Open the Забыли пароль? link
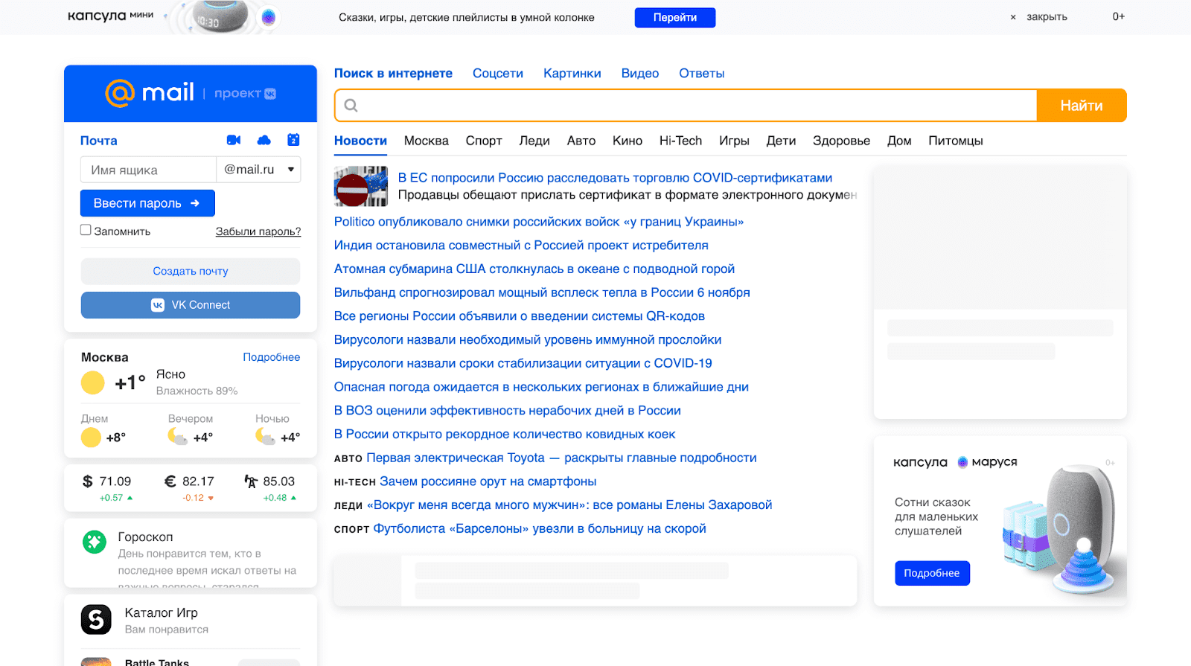The image size is (1191, 666). coord(258,231)
